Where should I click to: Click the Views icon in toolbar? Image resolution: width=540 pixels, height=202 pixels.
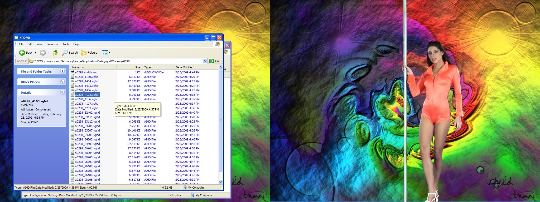click(105, 53)
